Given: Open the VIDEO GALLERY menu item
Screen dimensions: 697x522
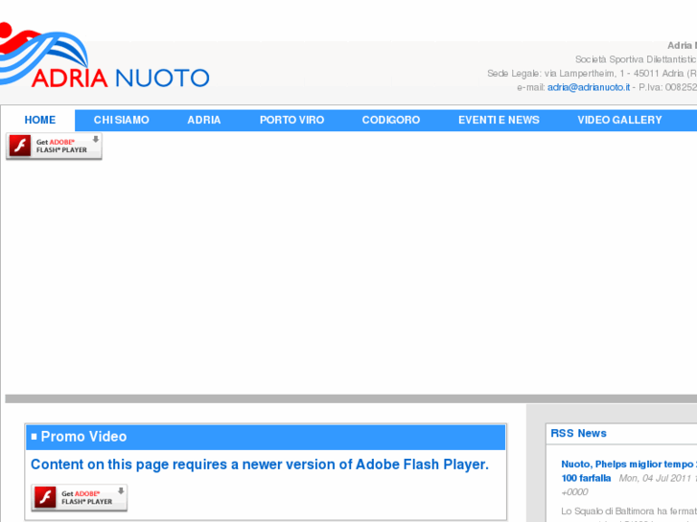Looking at the screenshot, I should pyautogui.click(x=619, y=120).
